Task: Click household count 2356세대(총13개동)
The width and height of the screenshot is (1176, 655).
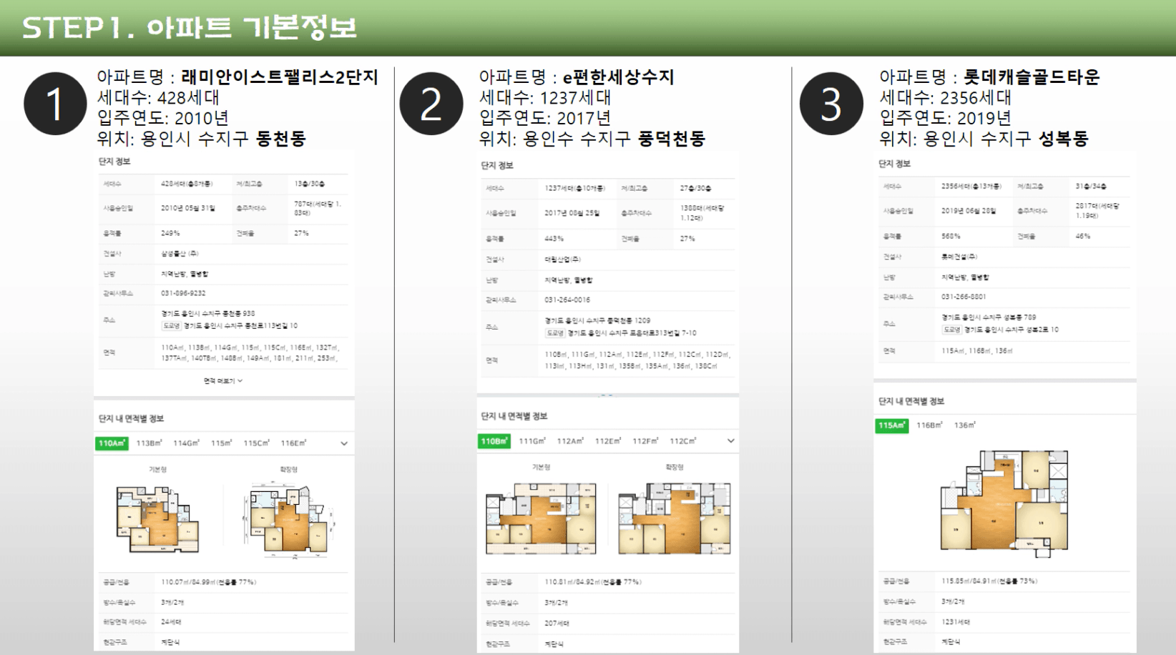Action: (971, 187)
